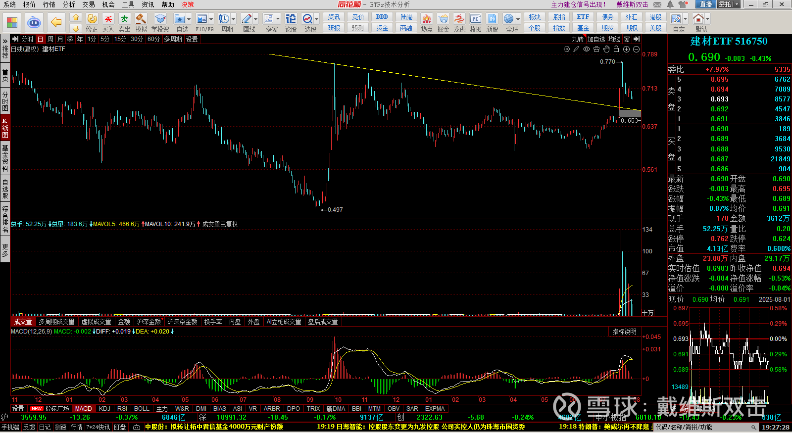This screenshot has height=433, width=792.
Task: Click the yellow down arrow icon
Action: (x=76, y=28)
